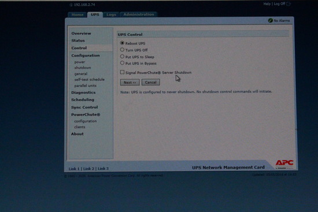Viewport: 318px width, 212px height.
Task: Click the APC logo
Action: tap(284, 164)
